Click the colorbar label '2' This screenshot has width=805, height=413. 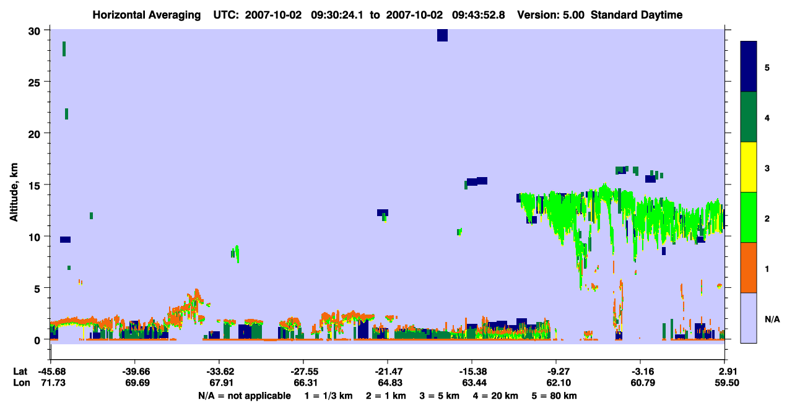click(767, 217)
